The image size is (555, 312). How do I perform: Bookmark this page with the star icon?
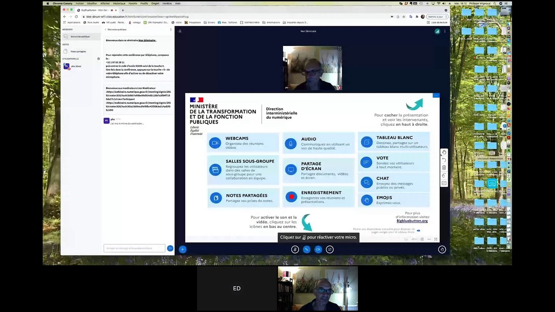click(x=404, y=16)
